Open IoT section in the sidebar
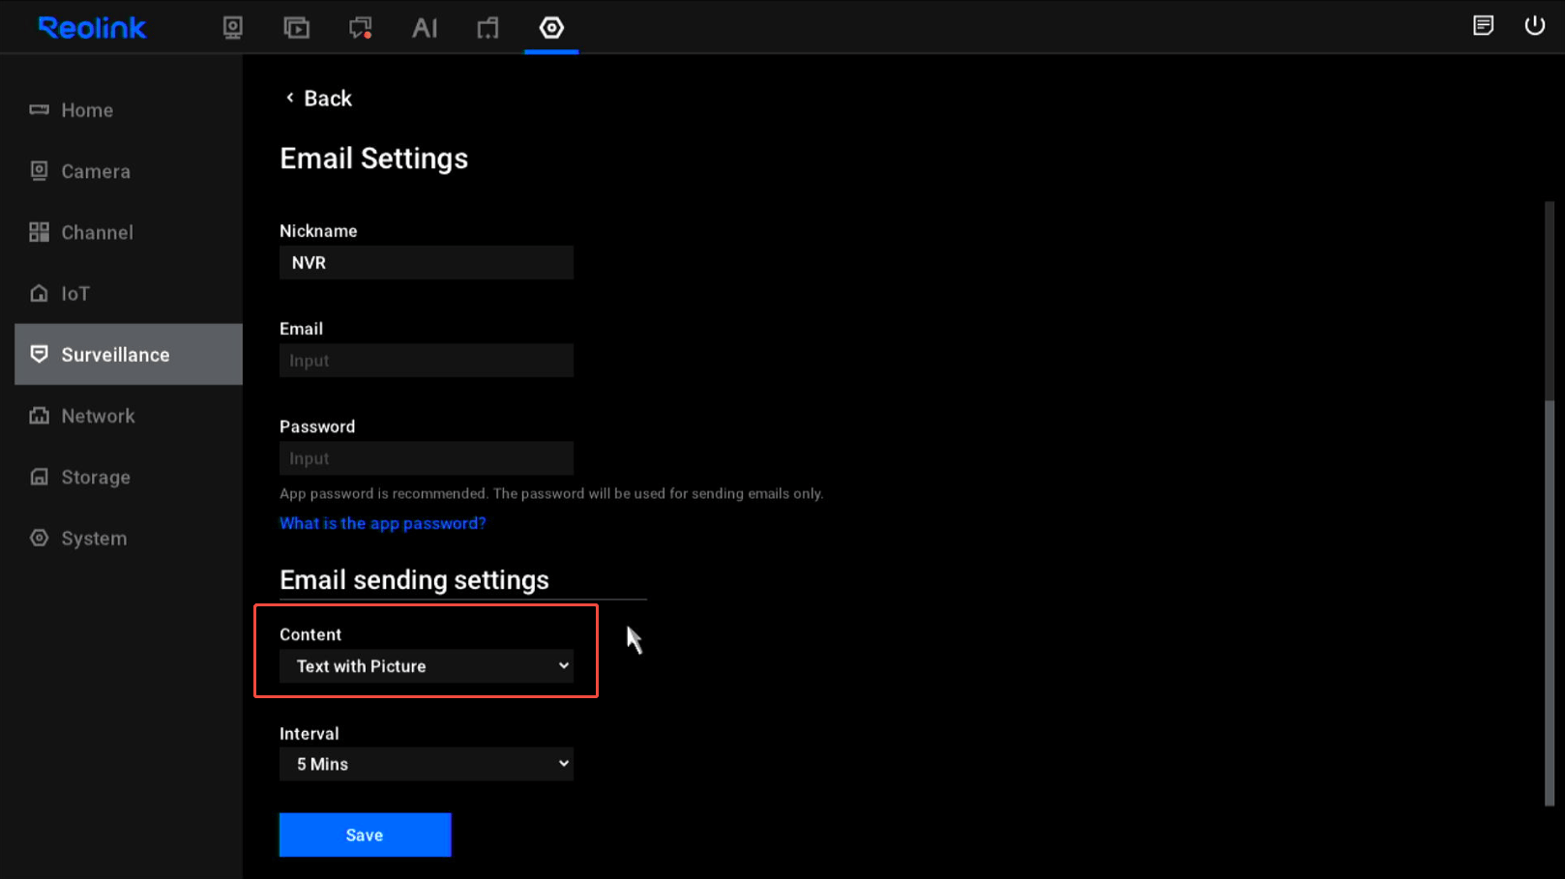 click(x=128, y=293)
